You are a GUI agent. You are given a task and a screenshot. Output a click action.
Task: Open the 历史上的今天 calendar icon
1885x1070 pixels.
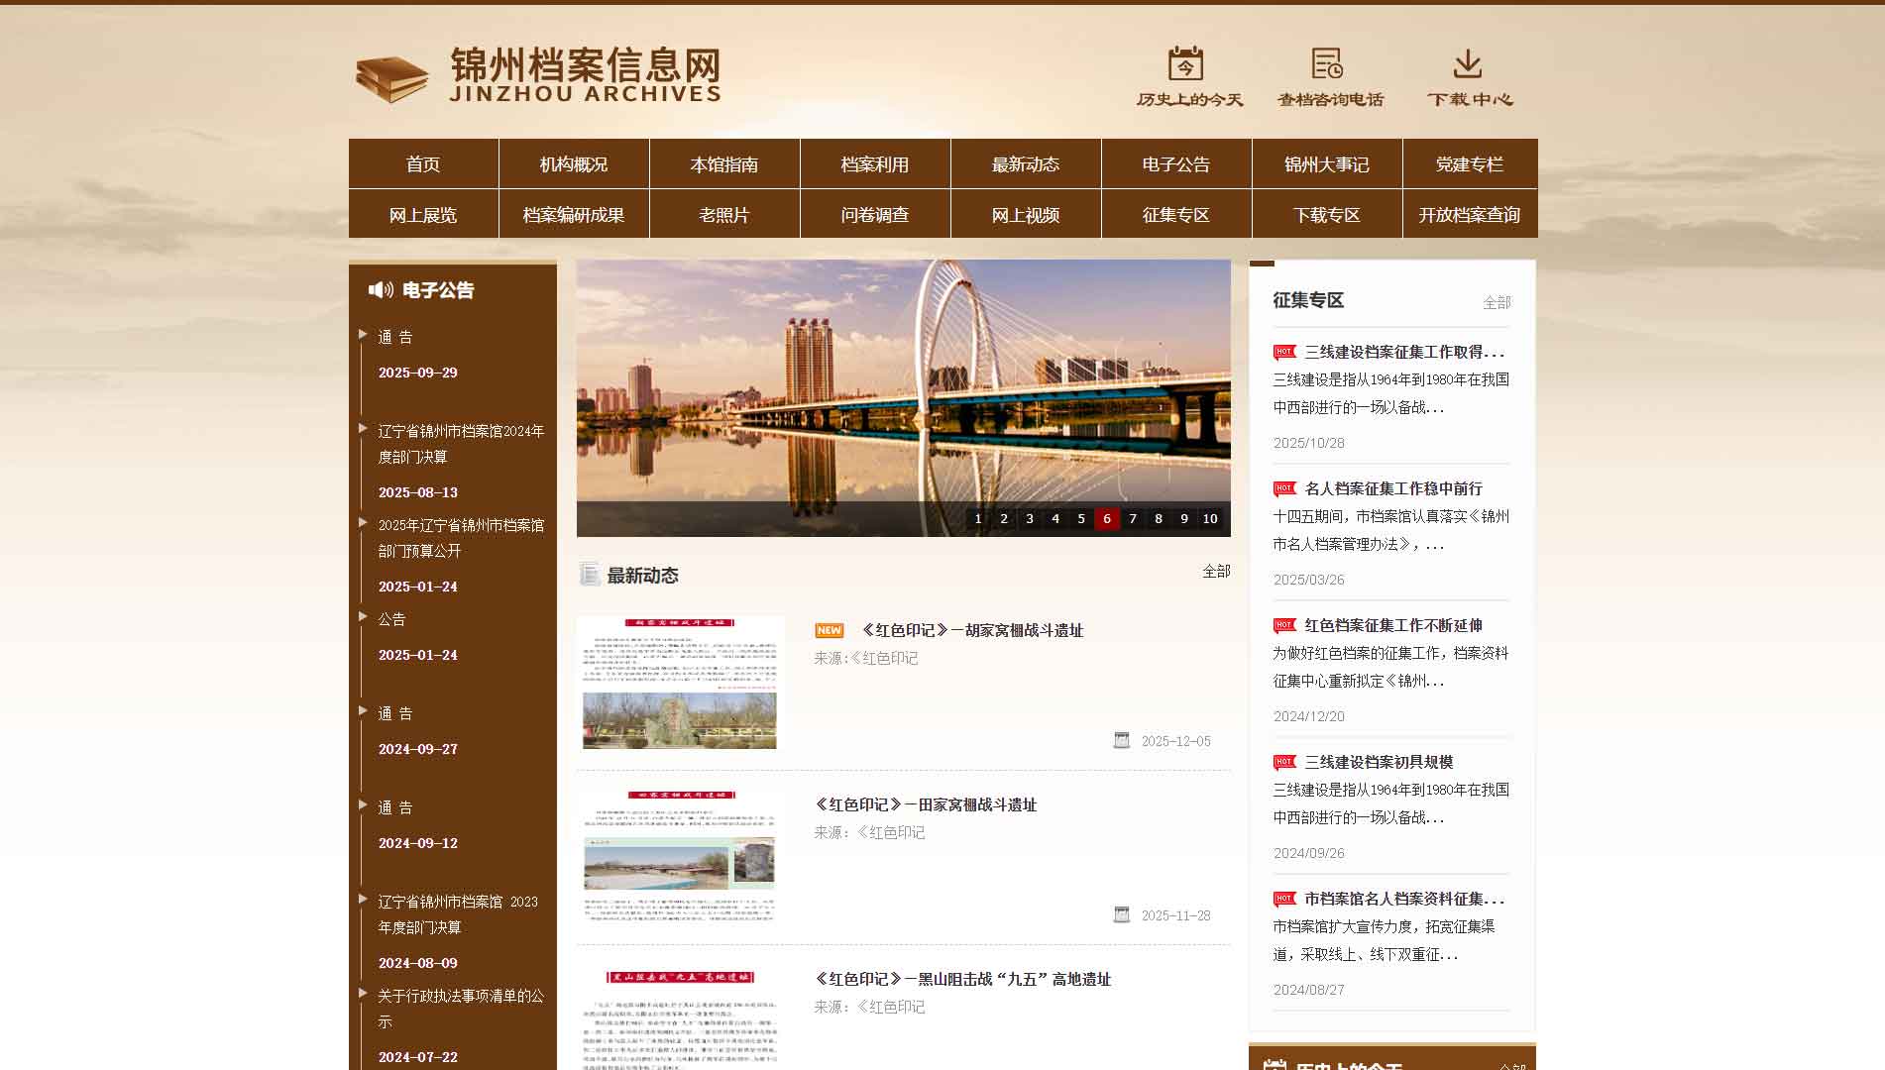[1185, 63]
